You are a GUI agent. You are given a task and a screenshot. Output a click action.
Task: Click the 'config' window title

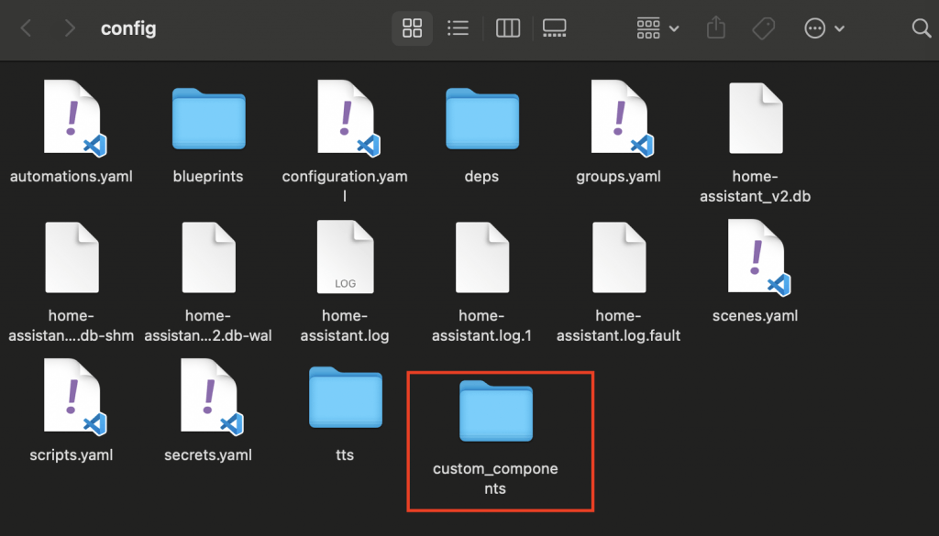point(128,28)
